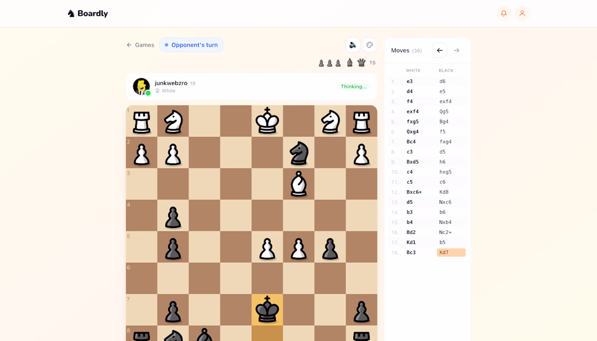Select the white king on d1
Image resolution: width=597 pixels, height=341 pixels.
coord(267,121)
